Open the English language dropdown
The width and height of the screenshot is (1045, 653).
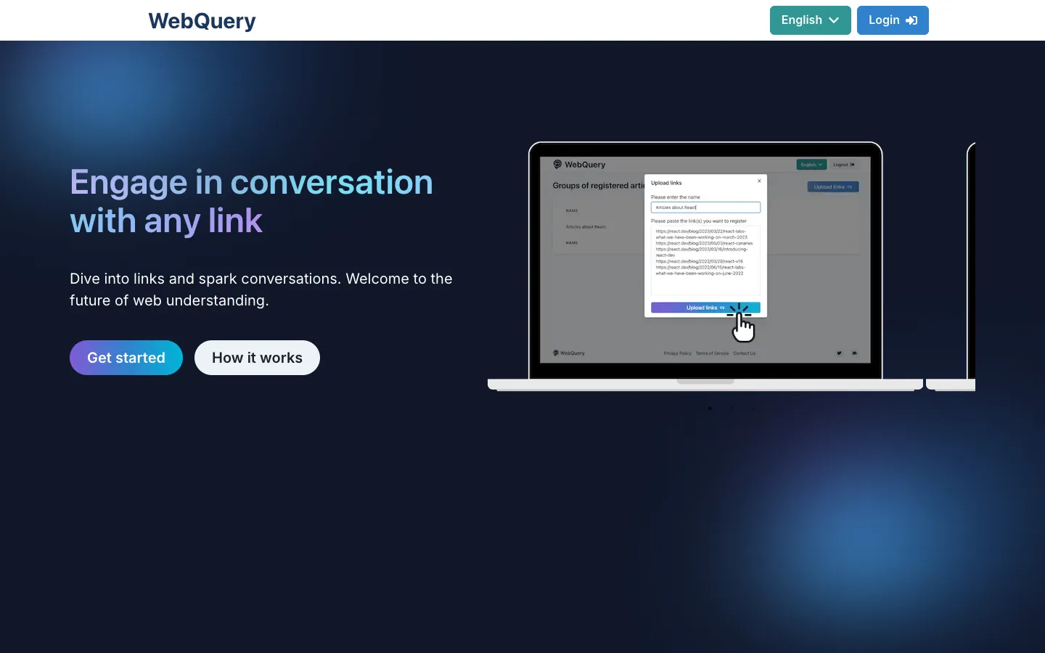(810, 20)
